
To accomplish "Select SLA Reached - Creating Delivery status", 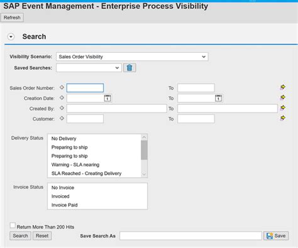I will tap(94, 173).
